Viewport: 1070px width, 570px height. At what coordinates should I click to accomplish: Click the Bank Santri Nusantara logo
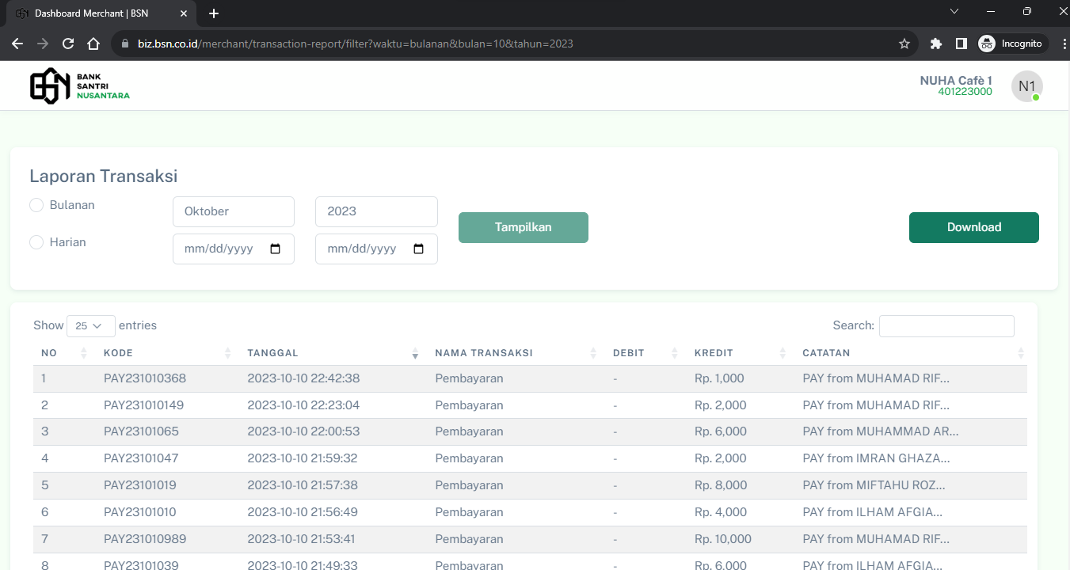point(79,85)
